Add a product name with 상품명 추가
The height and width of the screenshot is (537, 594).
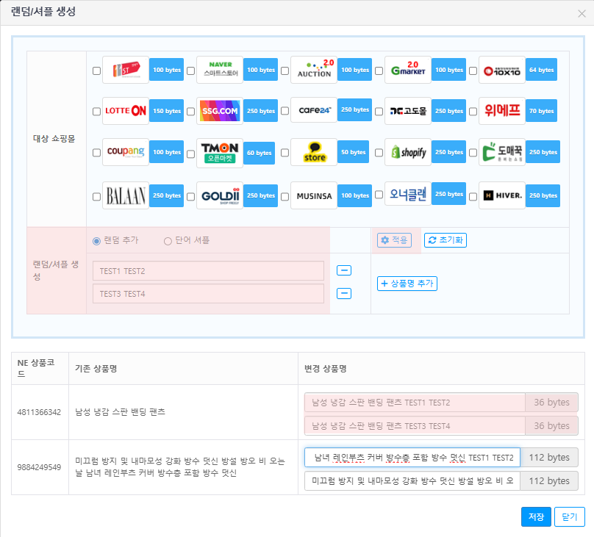[x=407, y=284]
